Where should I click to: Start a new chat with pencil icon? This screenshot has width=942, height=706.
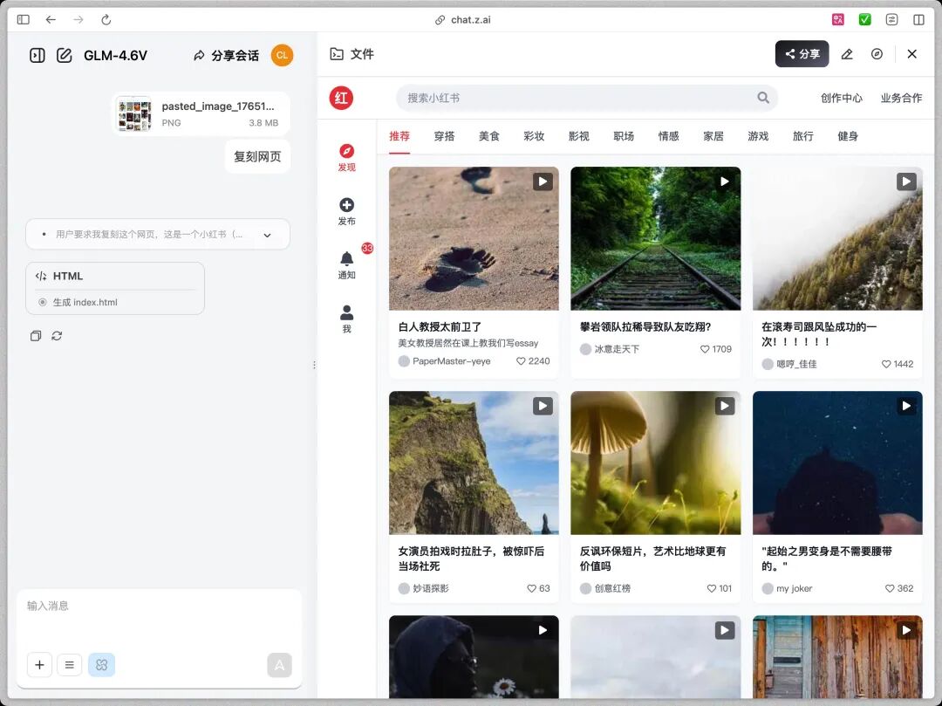pos(64,55)
